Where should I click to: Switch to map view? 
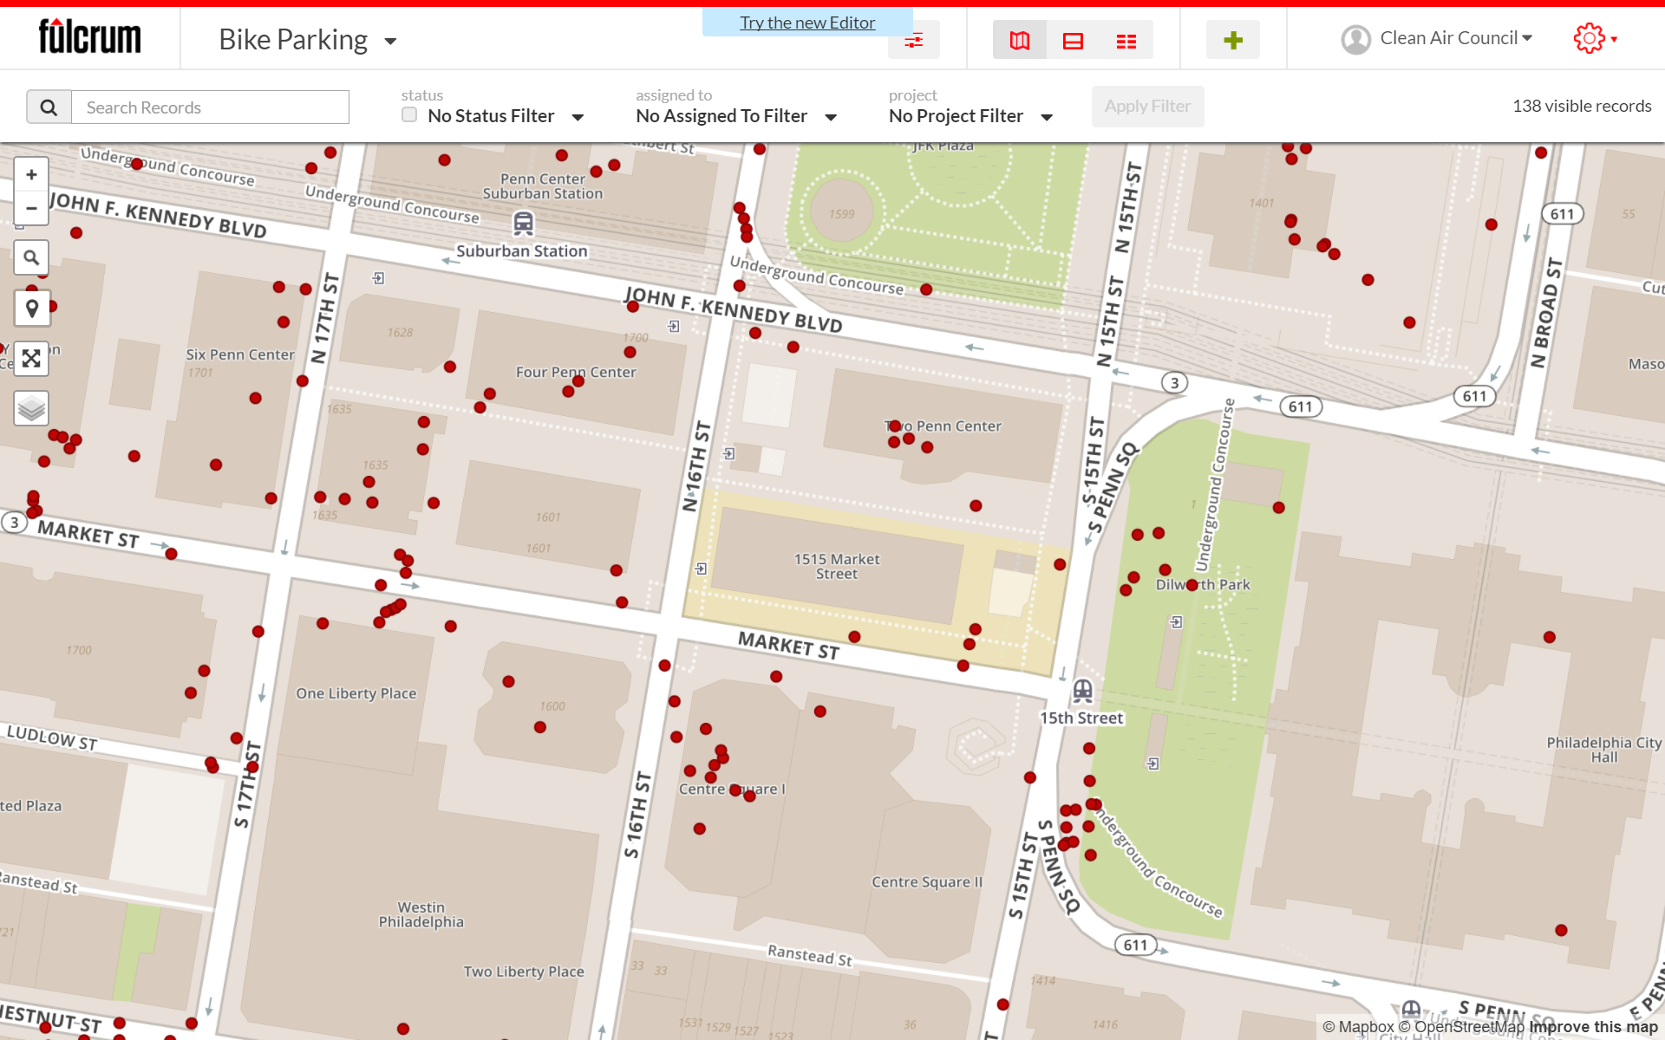click(1020, 41)
